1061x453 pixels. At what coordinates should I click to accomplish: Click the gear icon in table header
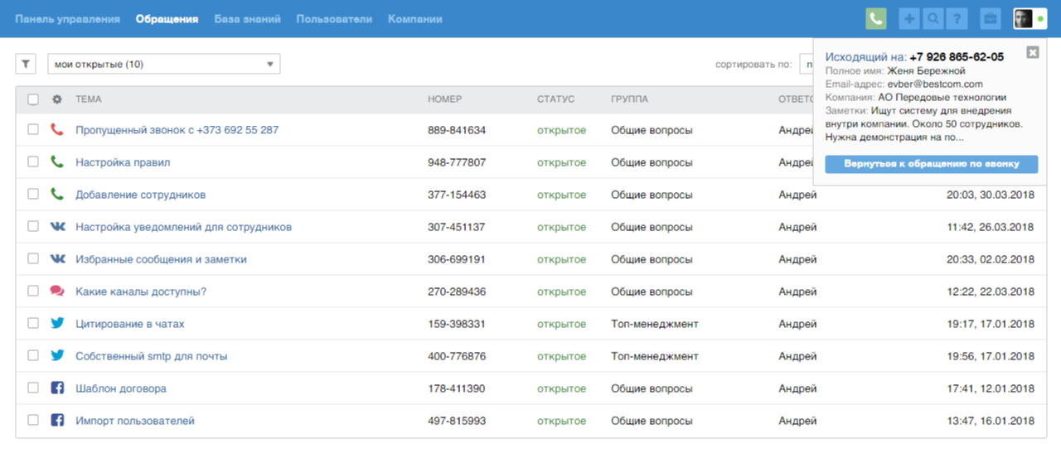(x=57, y=99)
